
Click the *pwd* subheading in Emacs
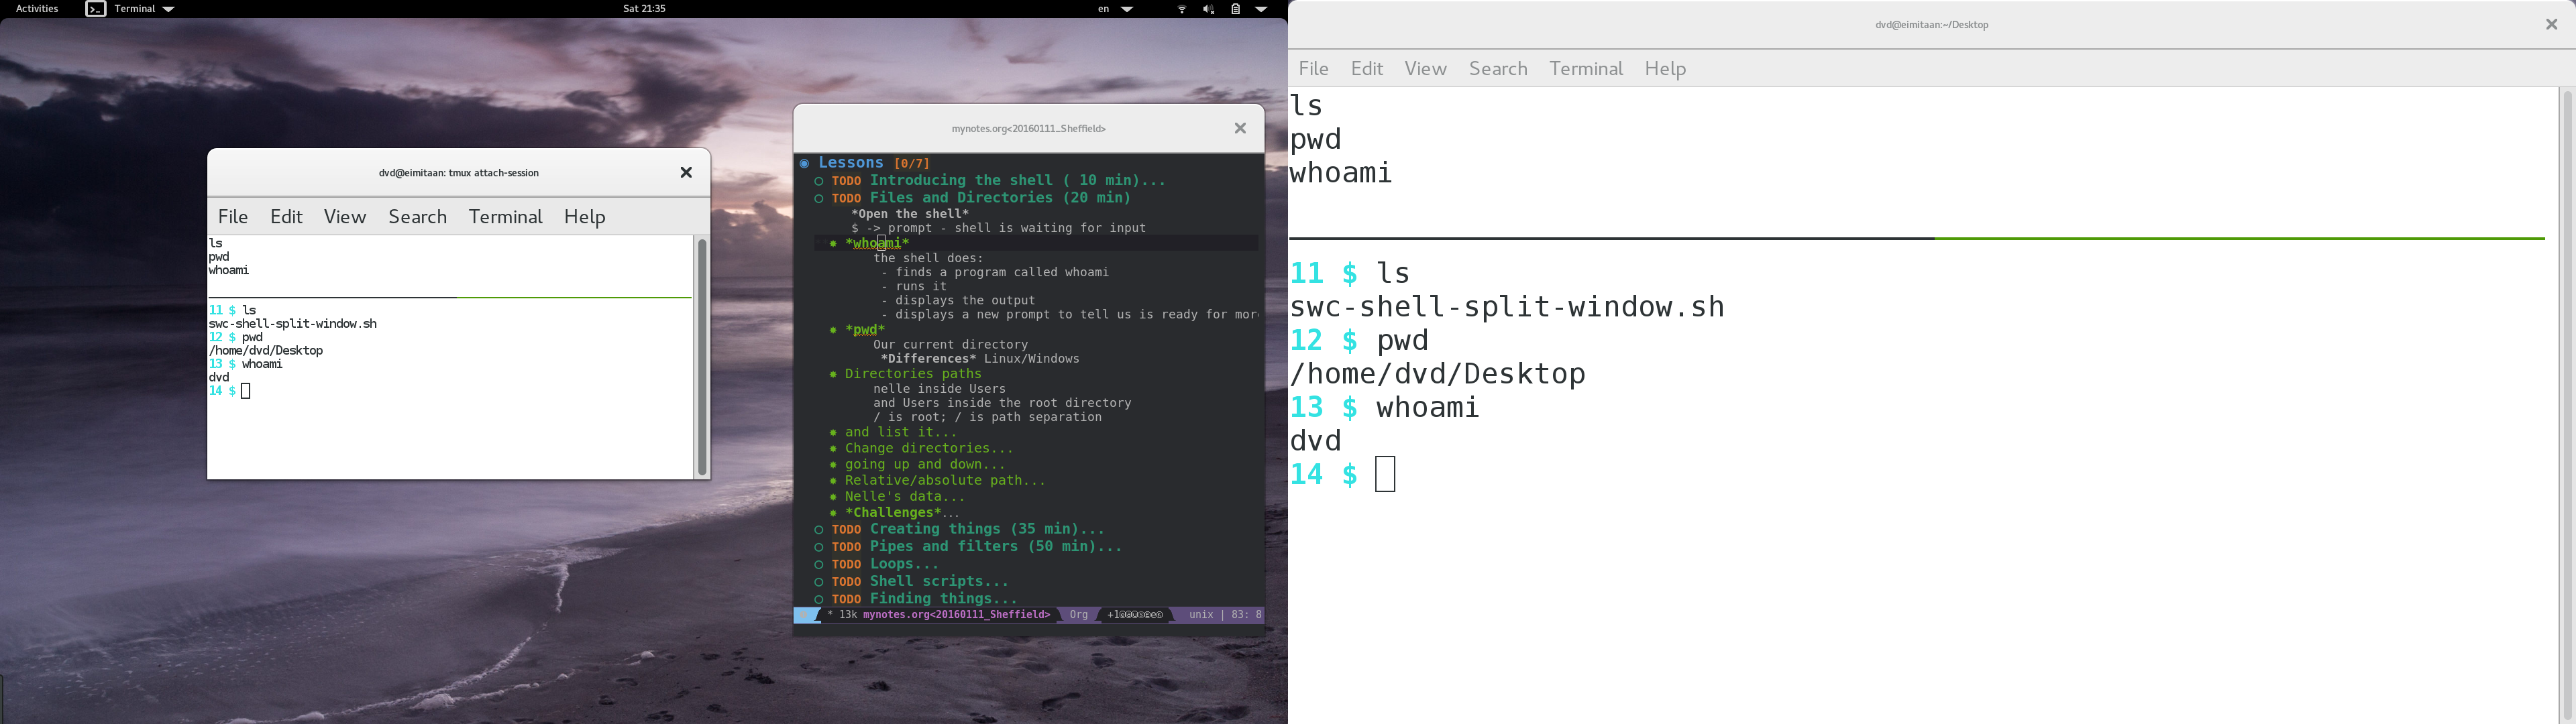coord(865,329)
